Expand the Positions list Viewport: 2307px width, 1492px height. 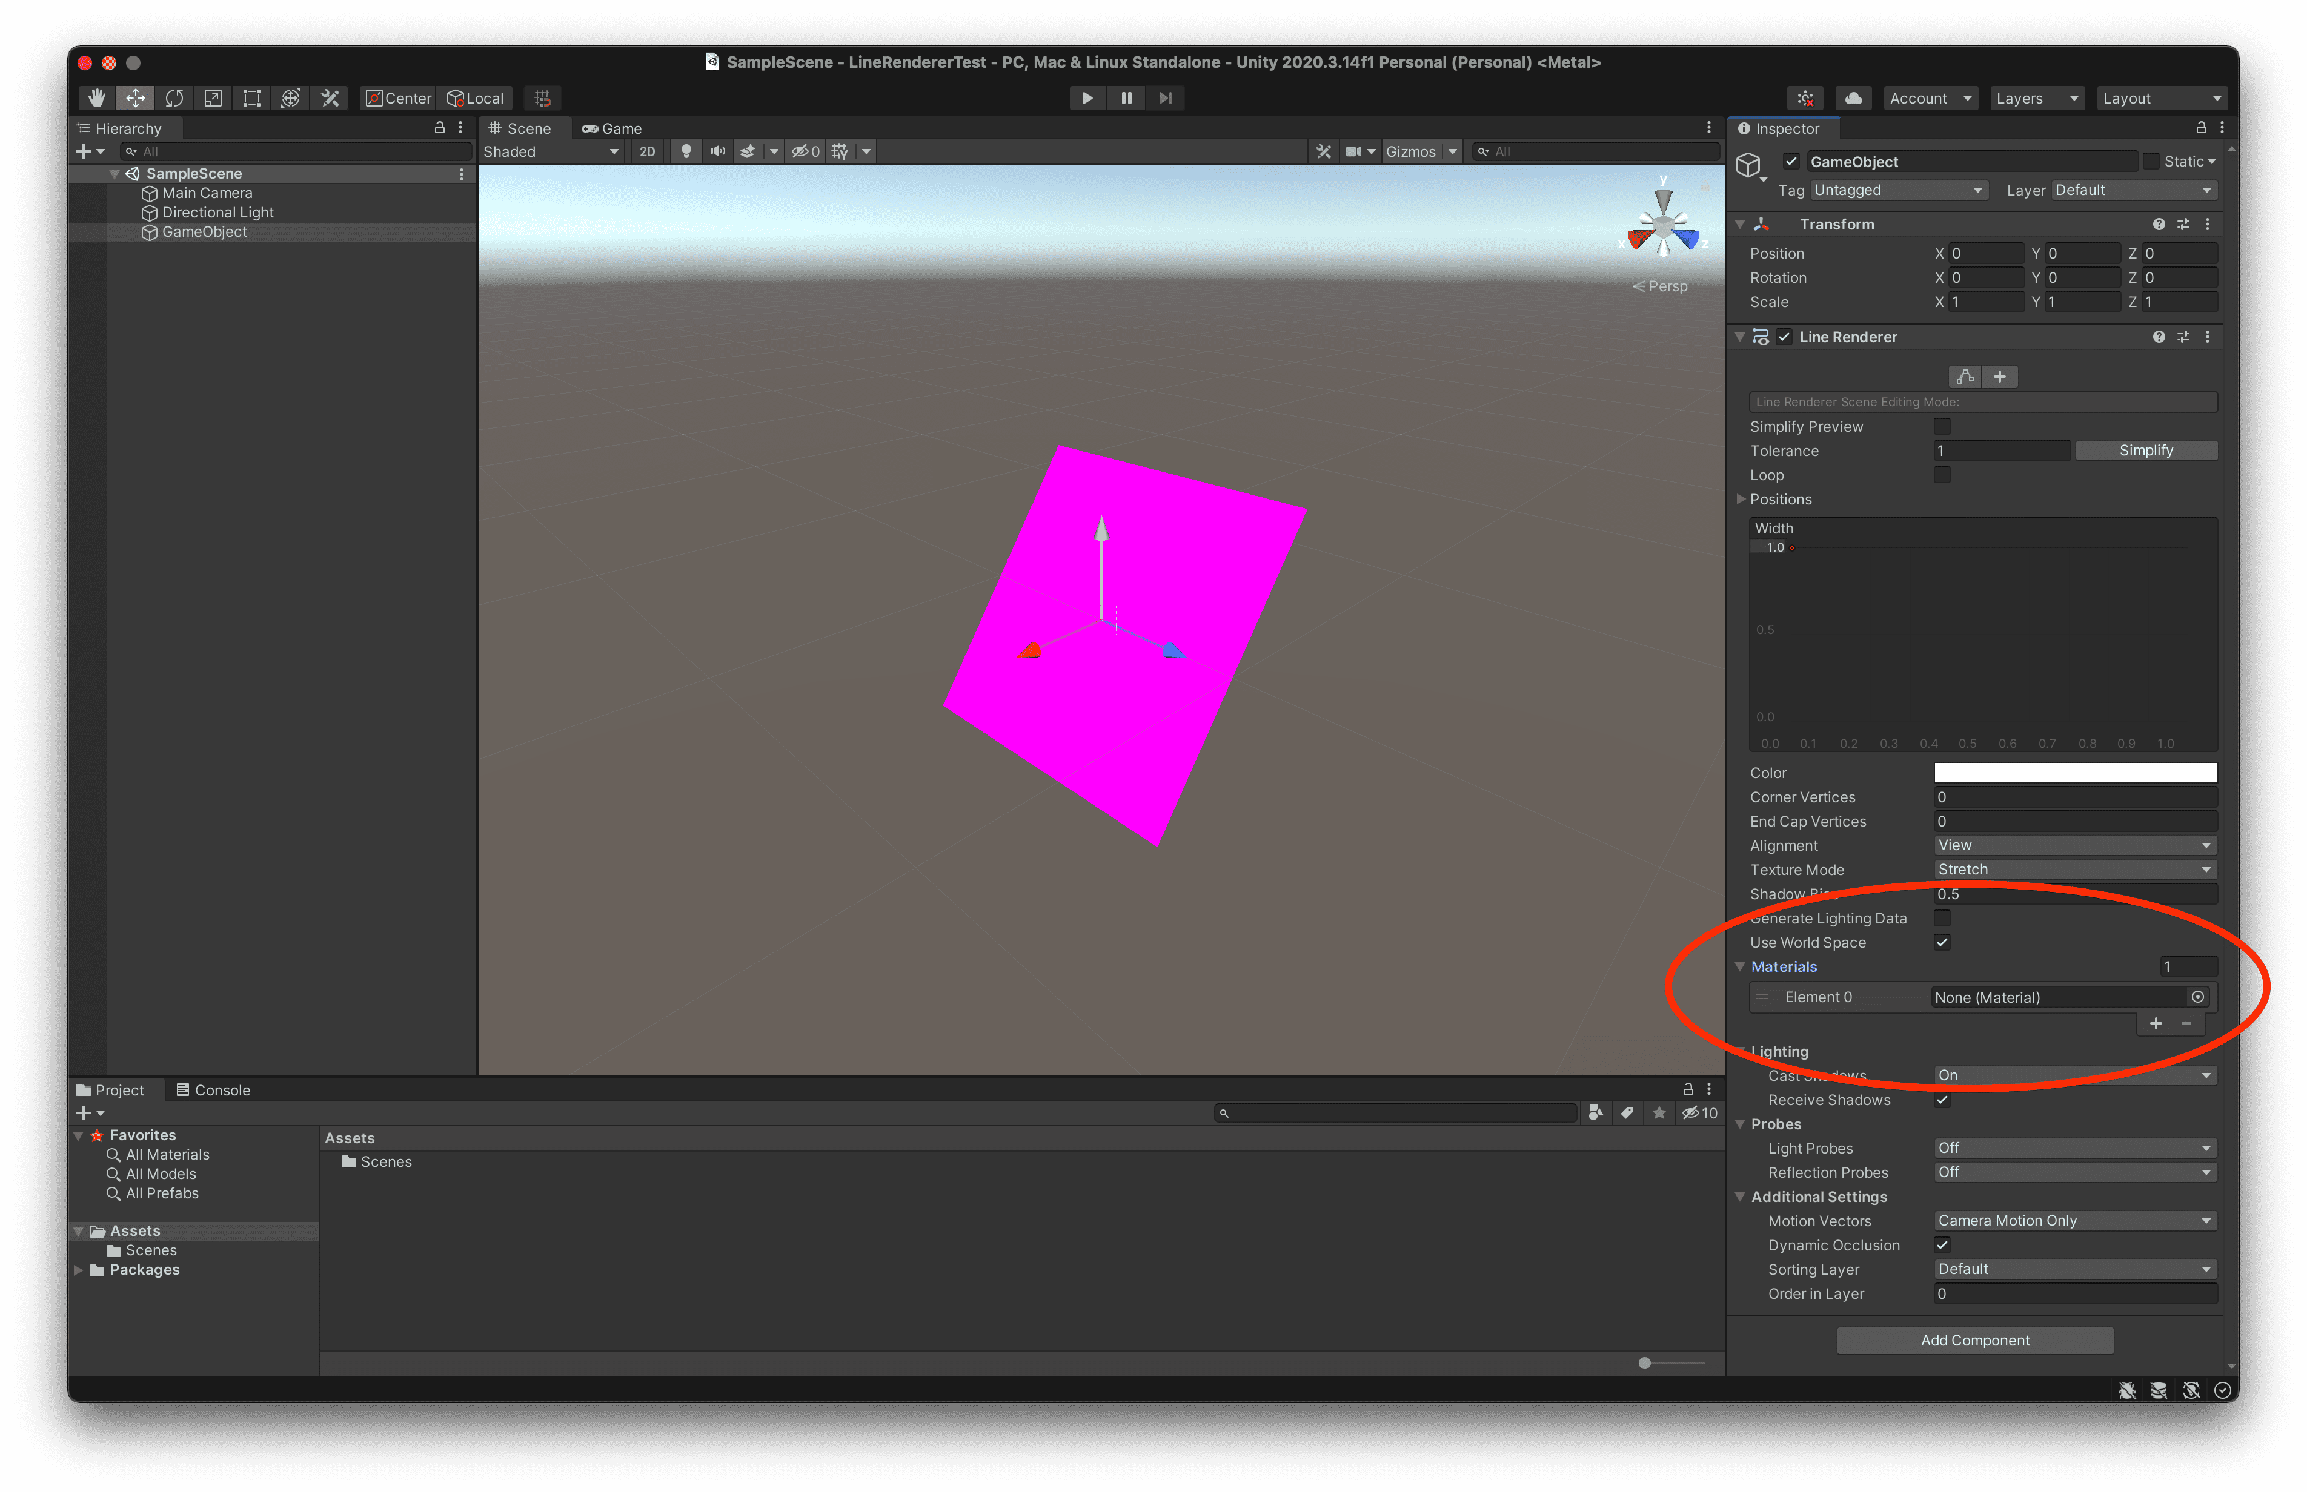1741,500
